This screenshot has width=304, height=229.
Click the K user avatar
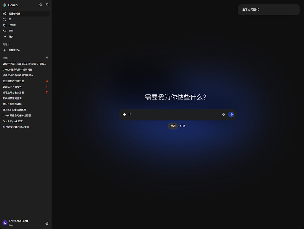click(x=5, y=223)
